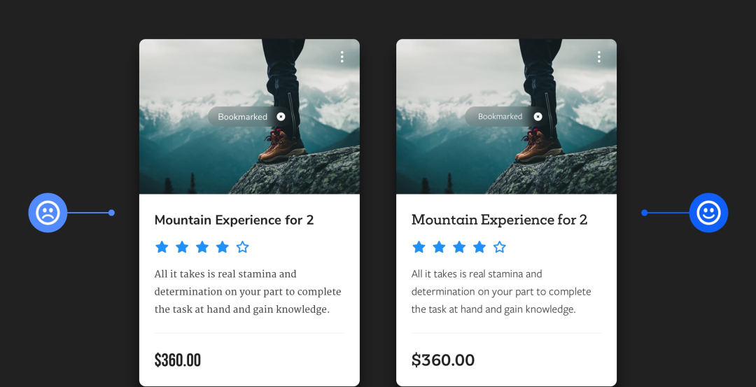
Task: Click the mountain photo on left card
Action: coord(249,117)
